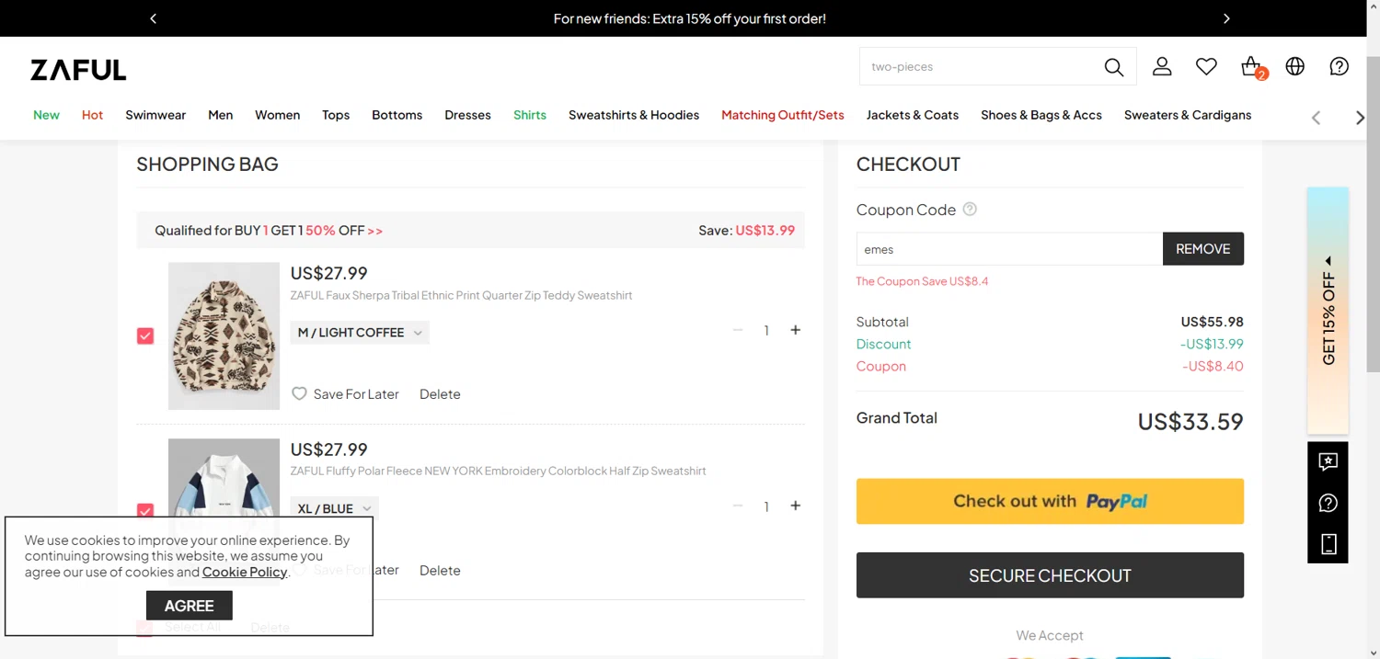Image resolution: width=1380 pixels, height=659 pixels.
Task: Click heart icon beside Save For Later
Action: pos(299,393)
